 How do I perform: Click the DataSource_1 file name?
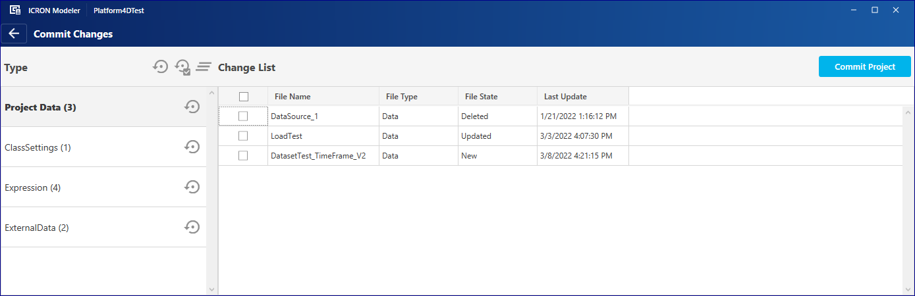coord(294,116)
